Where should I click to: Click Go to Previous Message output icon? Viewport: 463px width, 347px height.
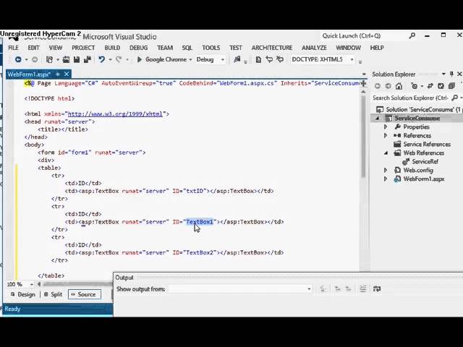coord(337,289)
